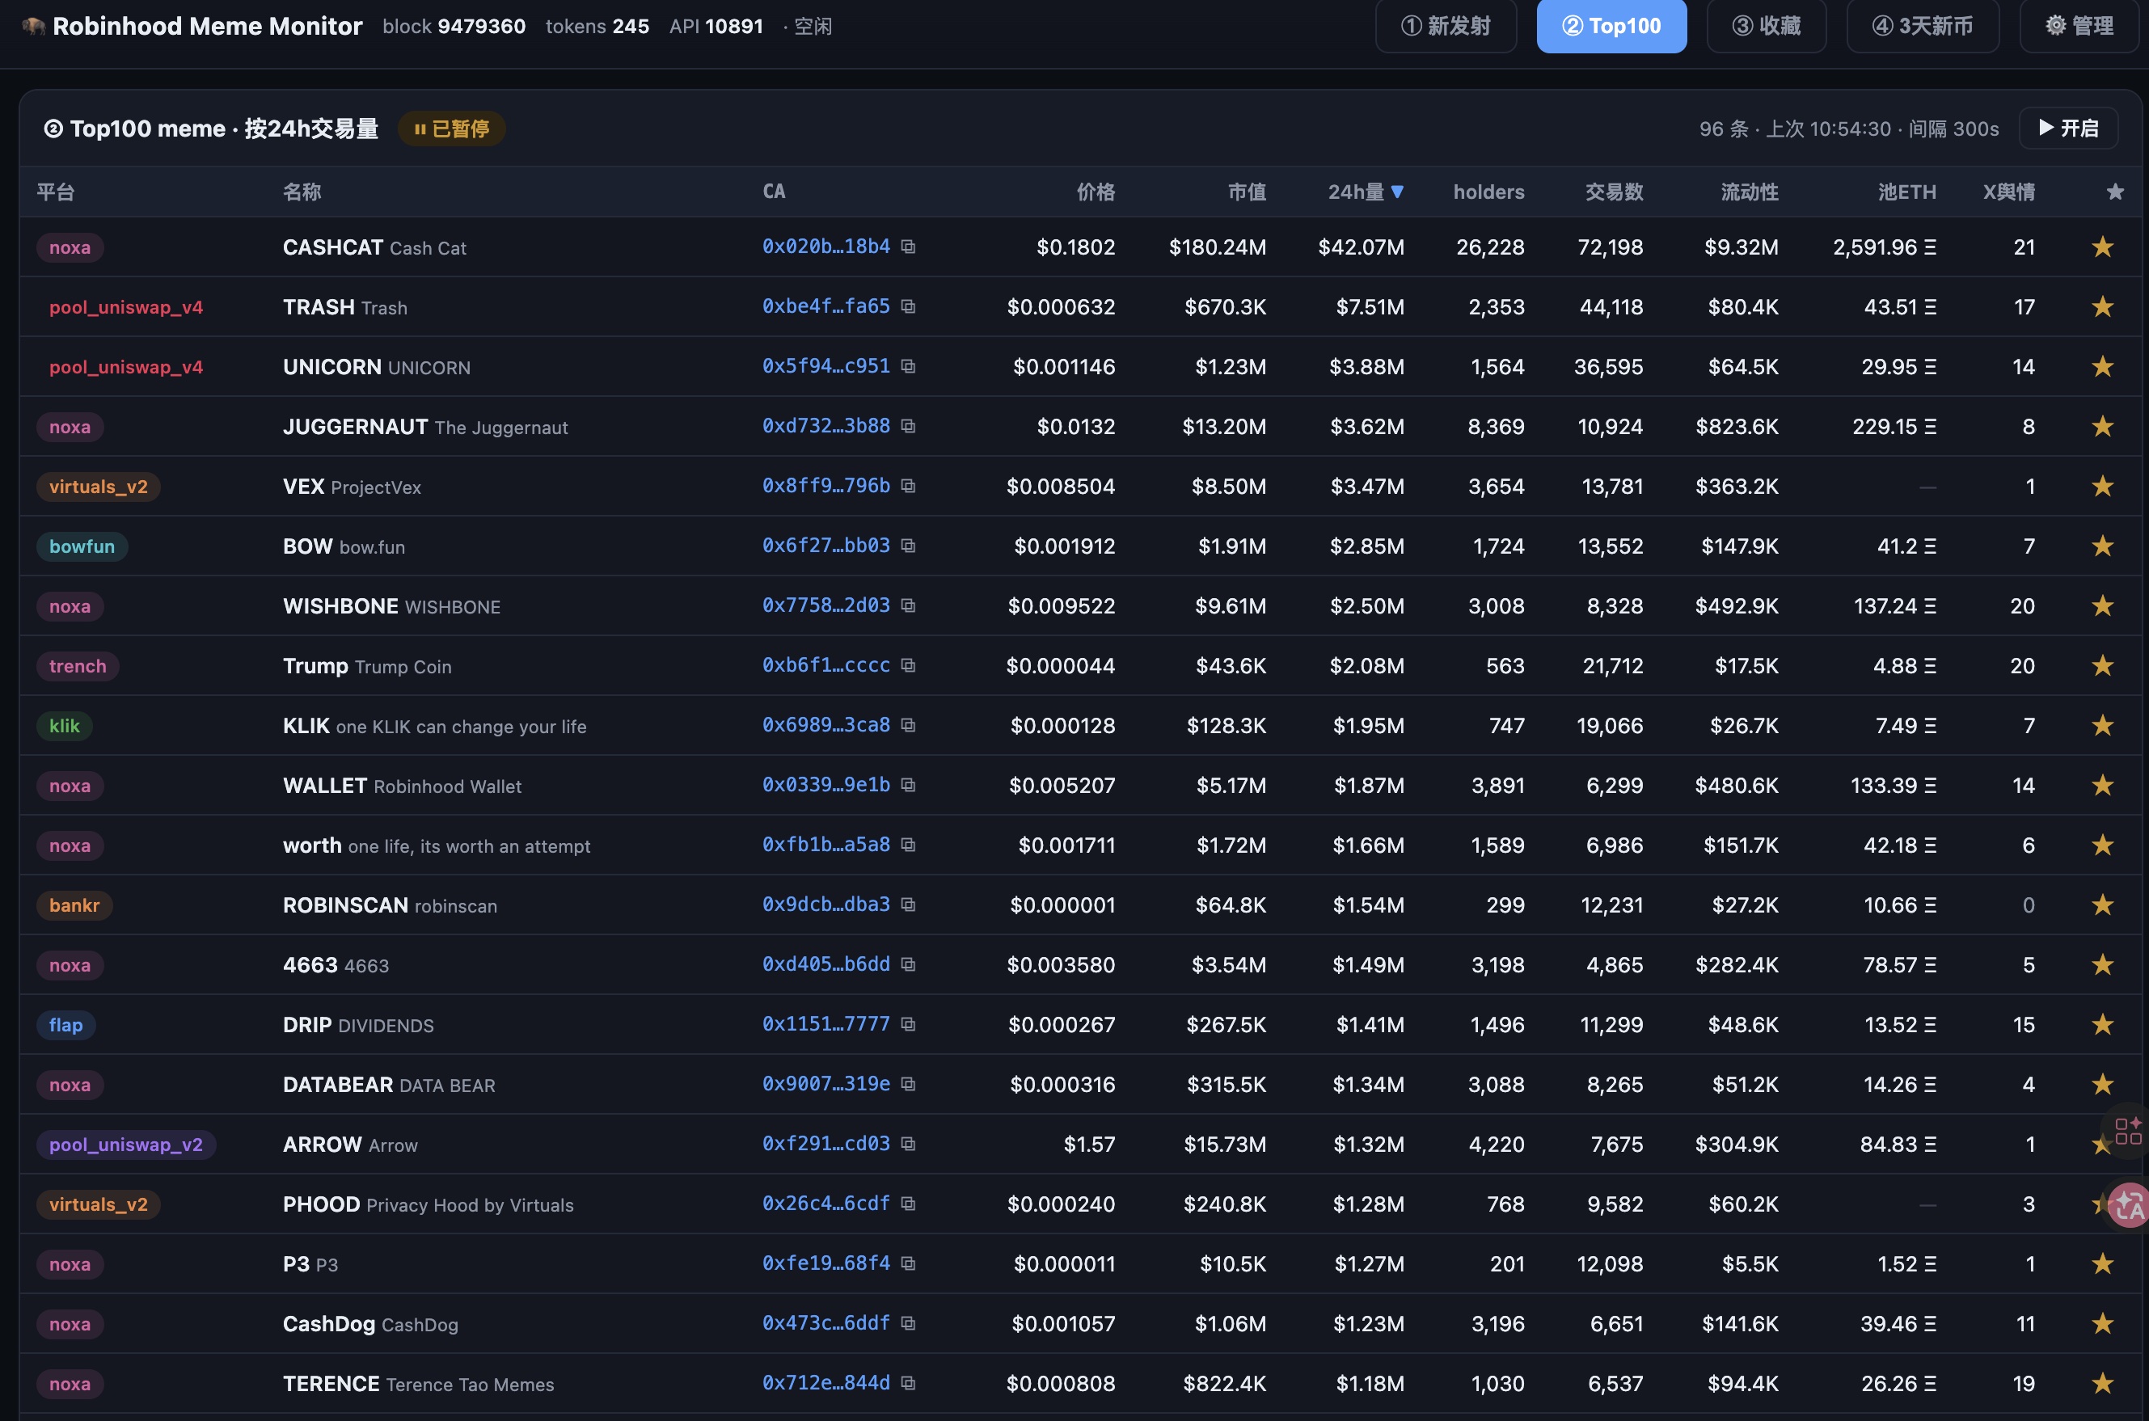The height and width of the screenshot is (1421, 2149).
Task: Sort the table by 池ETH column
Action: [1907, 192]
